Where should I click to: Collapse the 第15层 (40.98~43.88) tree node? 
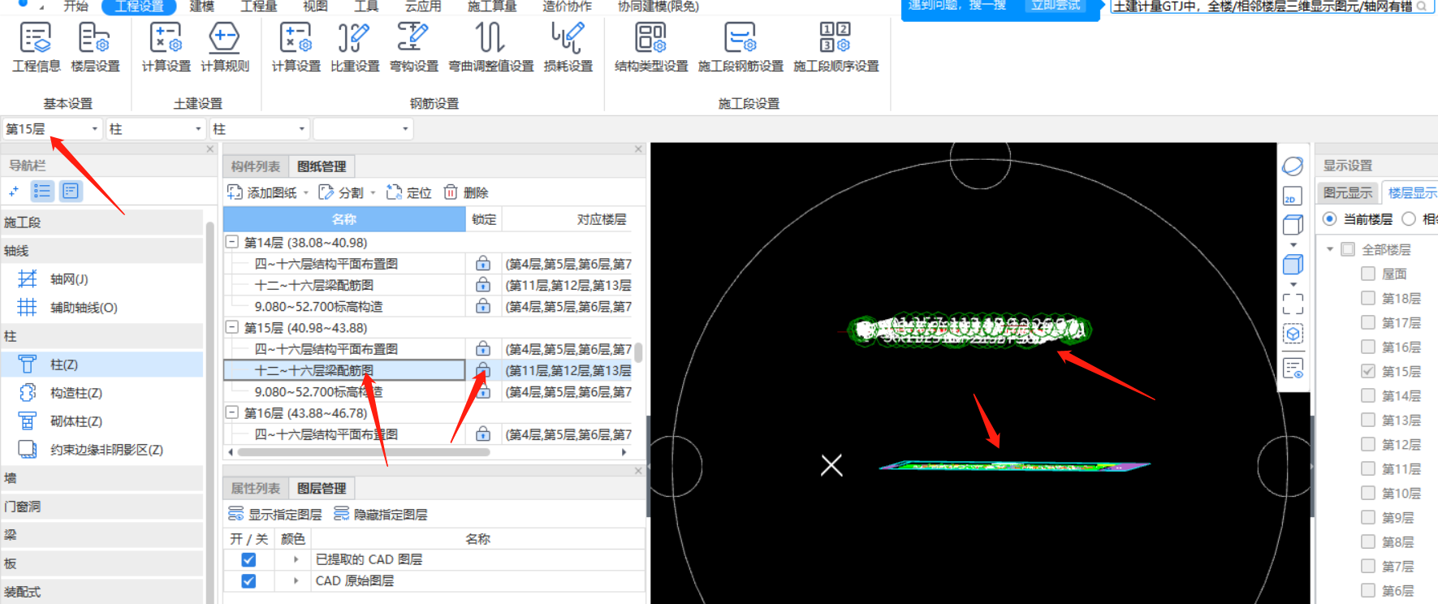click(x=231, y=327)
